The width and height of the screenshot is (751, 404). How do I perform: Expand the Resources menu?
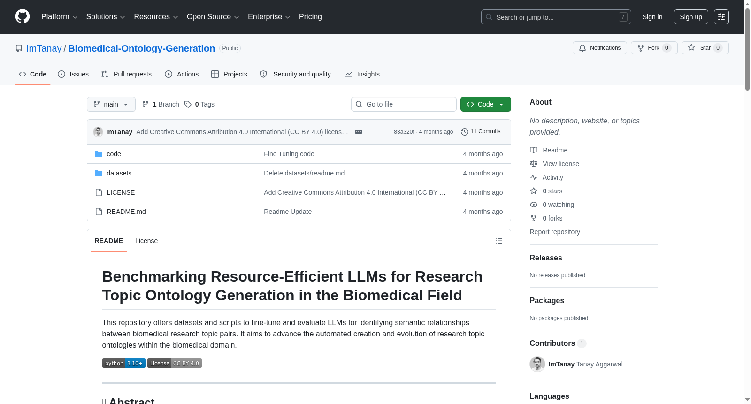click(156, 17)
